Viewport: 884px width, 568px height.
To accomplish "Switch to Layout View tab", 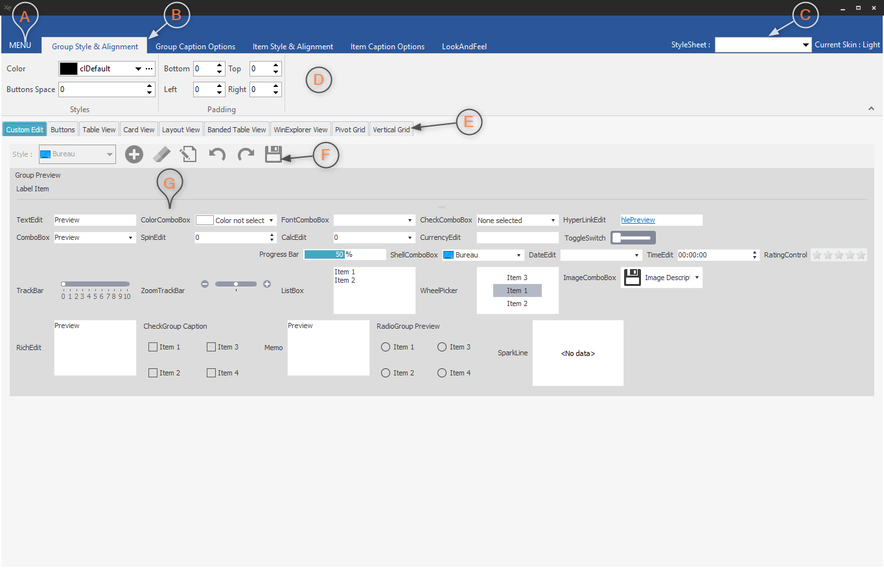I will (181, 130).
